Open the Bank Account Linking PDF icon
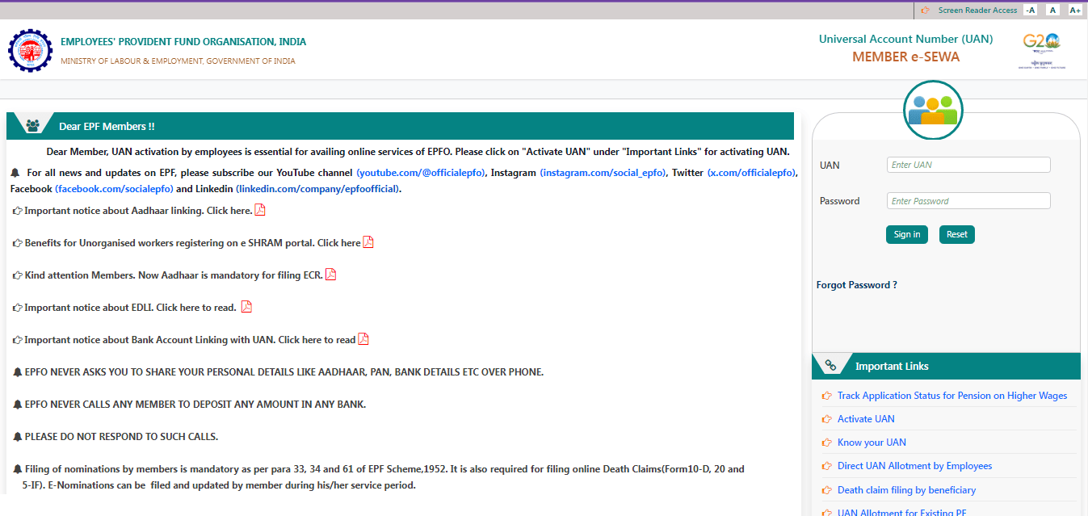Viewport: 1088px width, 516px height. [363, 339]
